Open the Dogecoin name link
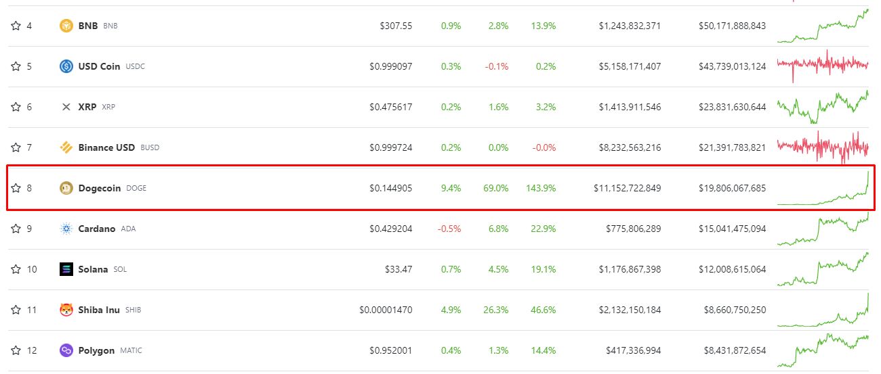The height and width of the screenshot is (374, 881). (x=100, y=188)
